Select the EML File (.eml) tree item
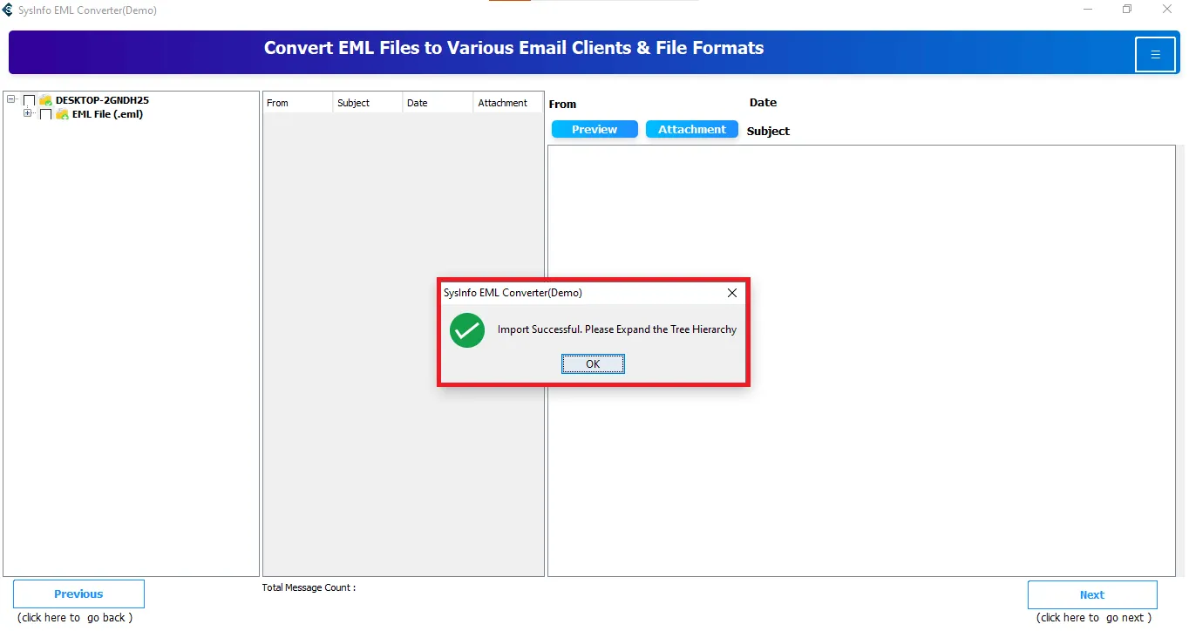The image size is (1189, 631). [x=107, y=114]
